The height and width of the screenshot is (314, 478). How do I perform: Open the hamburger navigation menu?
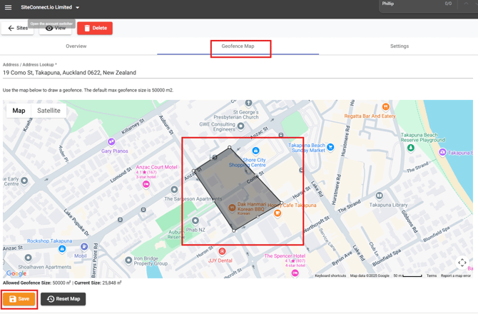(9, 8)
